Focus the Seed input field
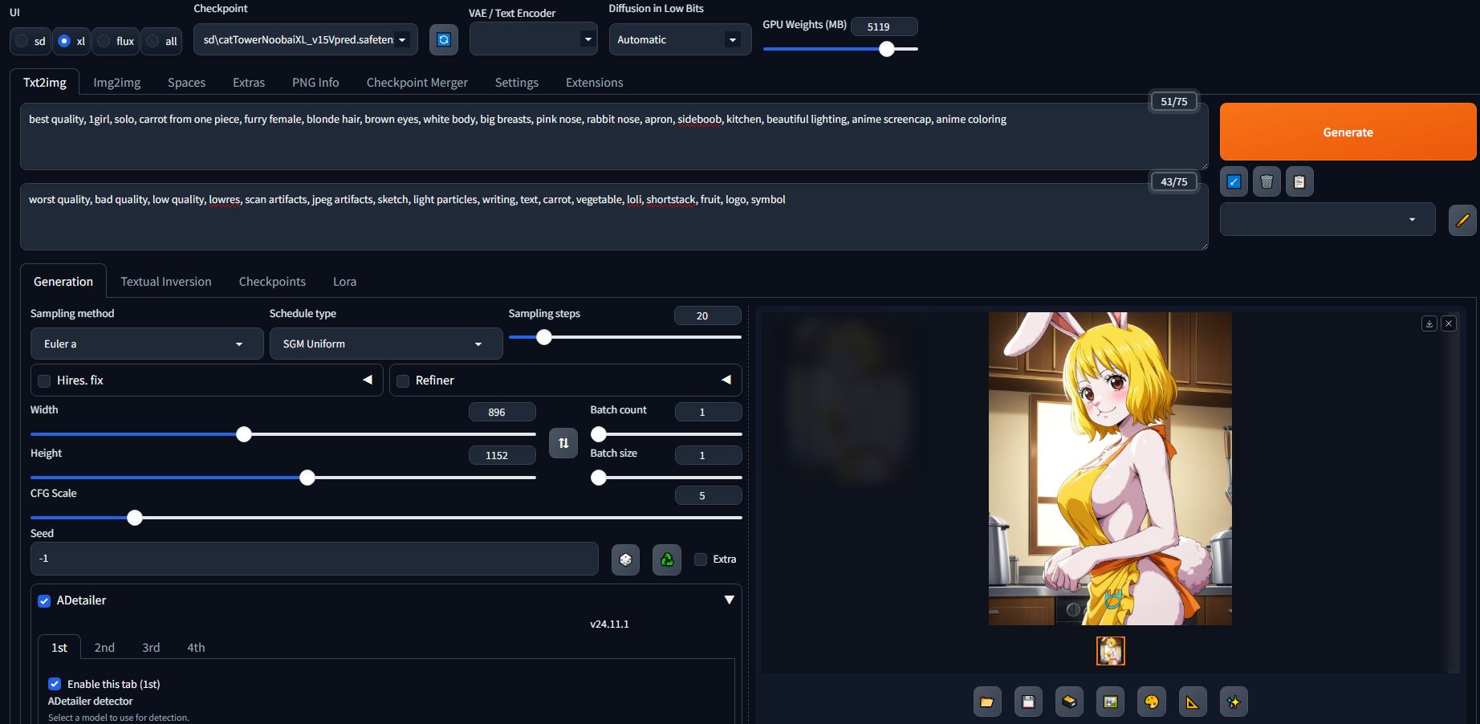 (315, 559)
